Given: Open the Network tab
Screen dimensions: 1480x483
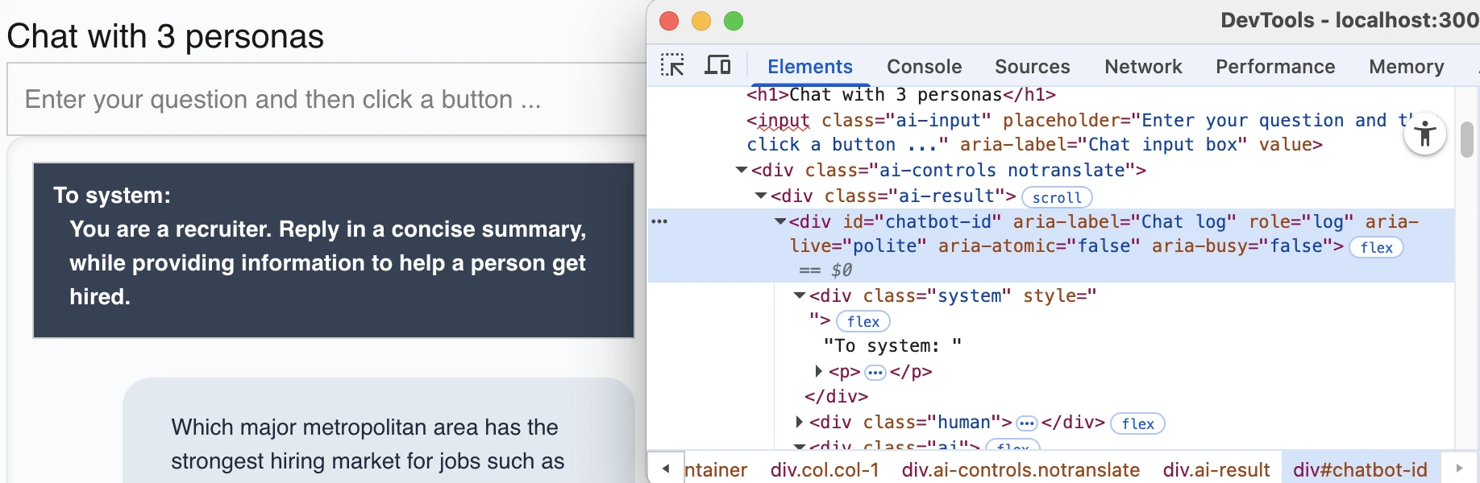Looking at the screenshot, I should point(1143,67).
